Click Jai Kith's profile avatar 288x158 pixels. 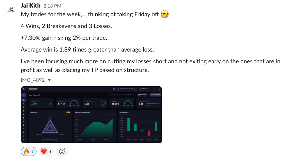point(11,10)
